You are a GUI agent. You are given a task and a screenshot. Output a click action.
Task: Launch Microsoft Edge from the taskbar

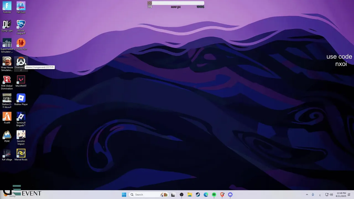[206, 195]
